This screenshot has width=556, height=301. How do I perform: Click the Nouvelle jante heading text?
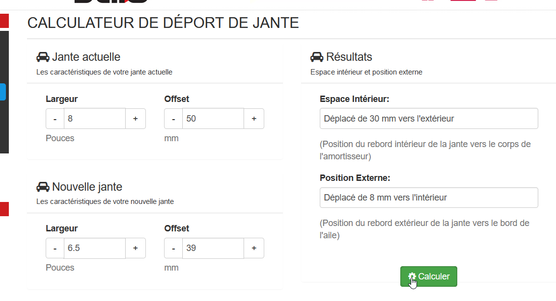pos(87,187)
